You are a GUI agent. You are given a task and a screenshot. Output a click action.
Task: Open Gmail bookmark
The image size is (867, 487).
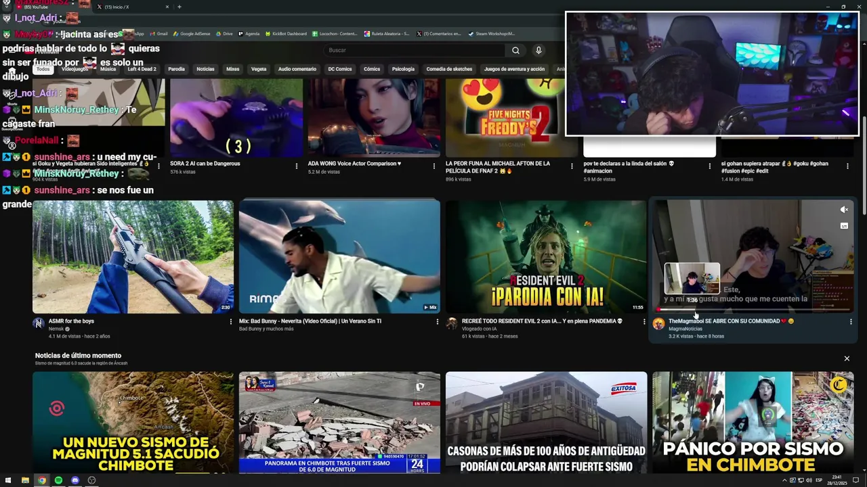tap(158, 34)
